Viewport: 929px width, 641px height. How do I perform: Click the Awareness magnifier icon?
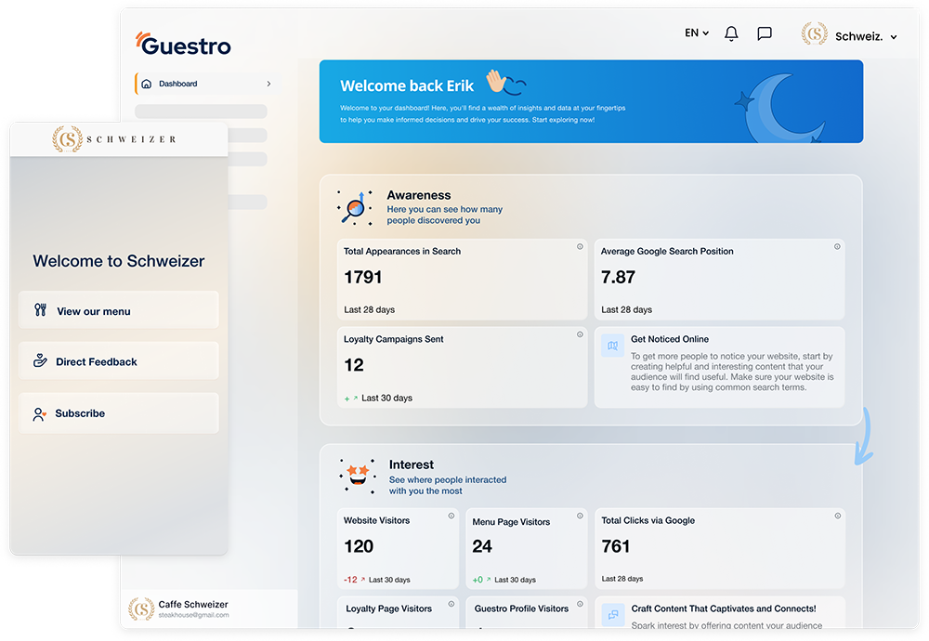pos(354,208)
